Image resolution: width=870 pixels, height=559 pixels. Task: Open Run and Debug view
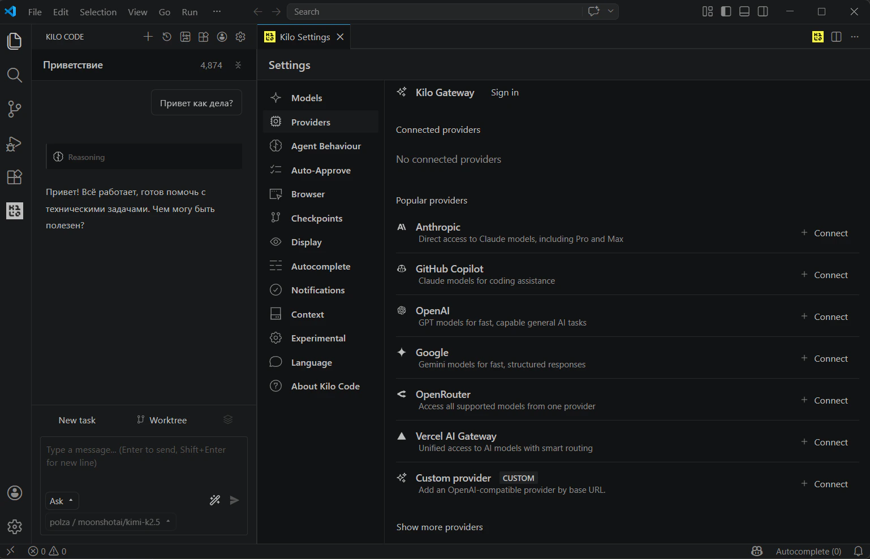pyautogui.click(x=15, y=144)
